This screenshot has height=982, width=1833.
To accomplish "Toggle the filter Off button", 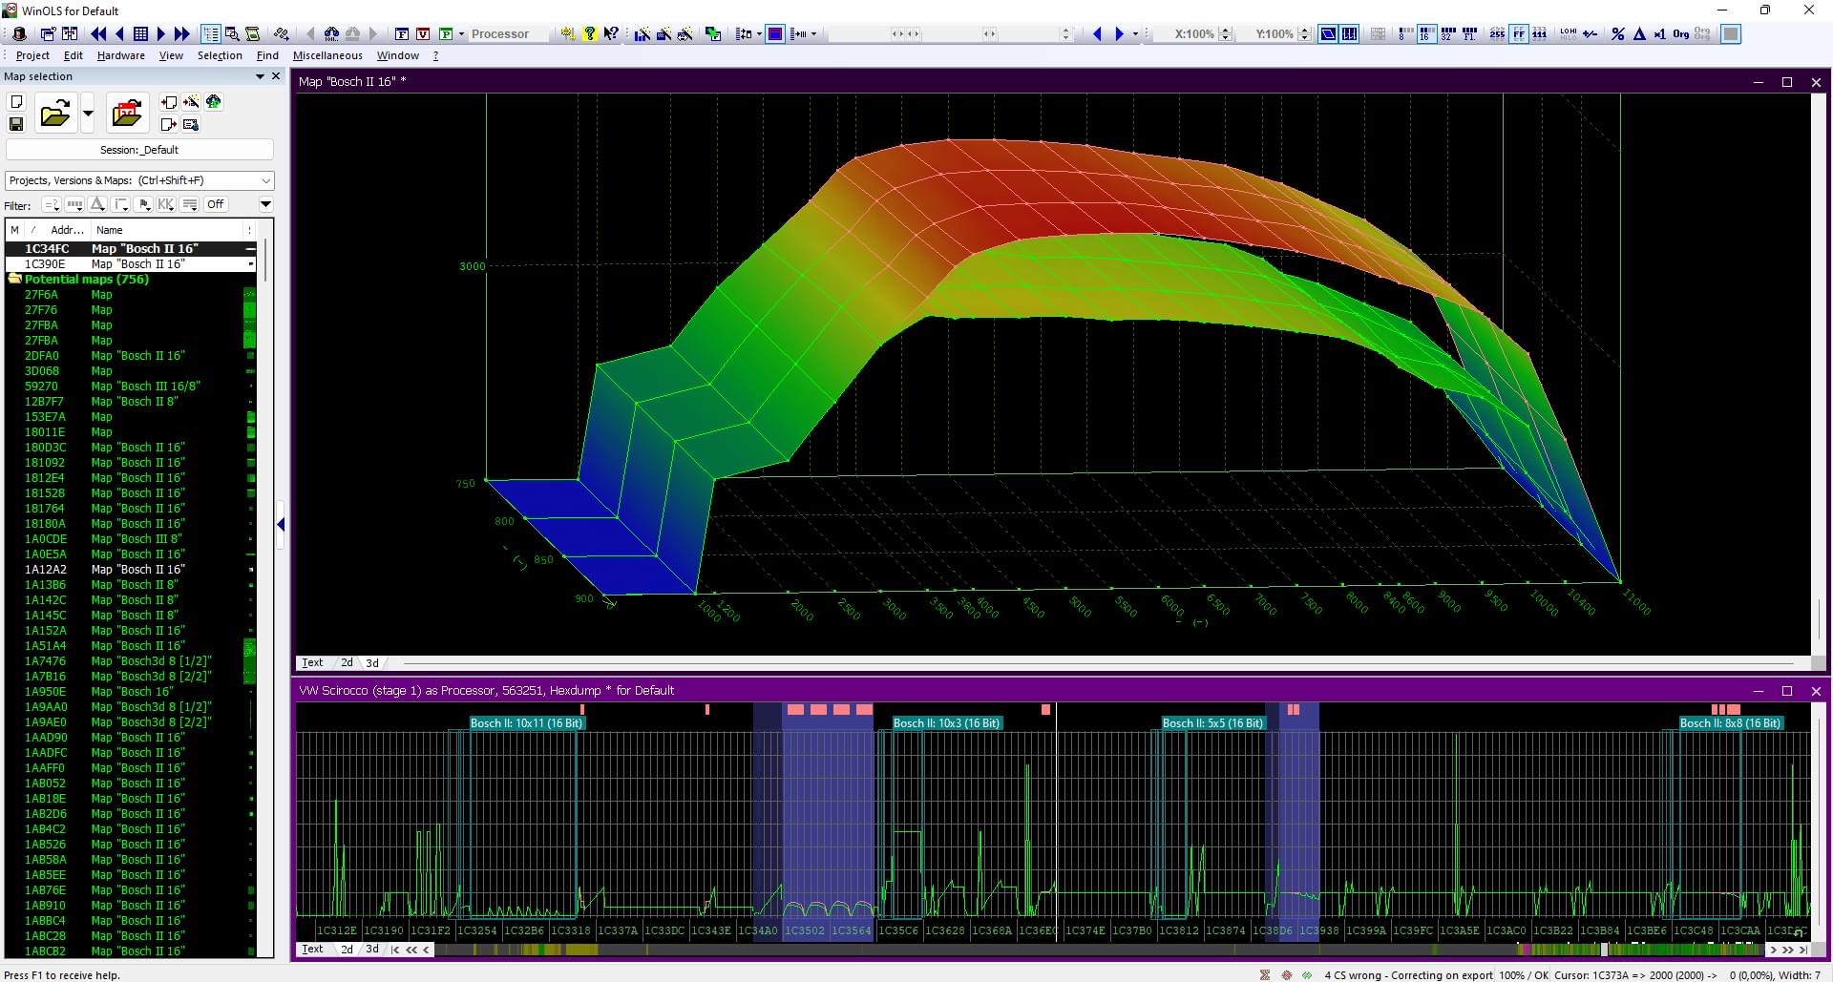I will click(216, 204).
